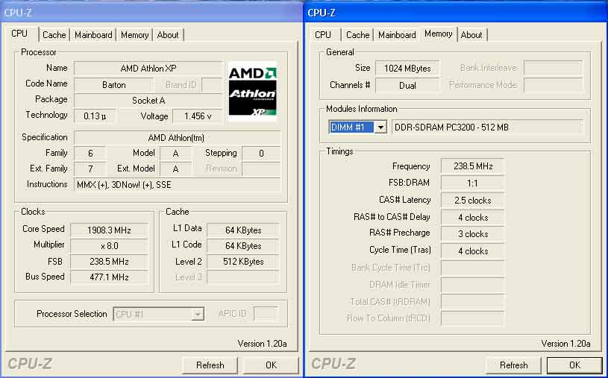Open Mainboard tab in right CPU-Z window
This screenshot has height=378, width=608.
397,35
